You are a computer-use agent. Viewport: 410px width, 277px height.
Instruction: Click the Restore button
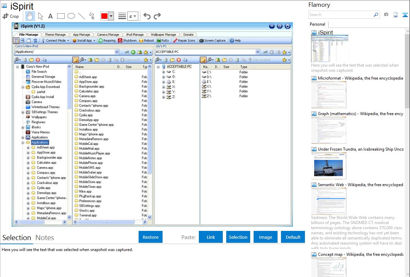(151, 237)
